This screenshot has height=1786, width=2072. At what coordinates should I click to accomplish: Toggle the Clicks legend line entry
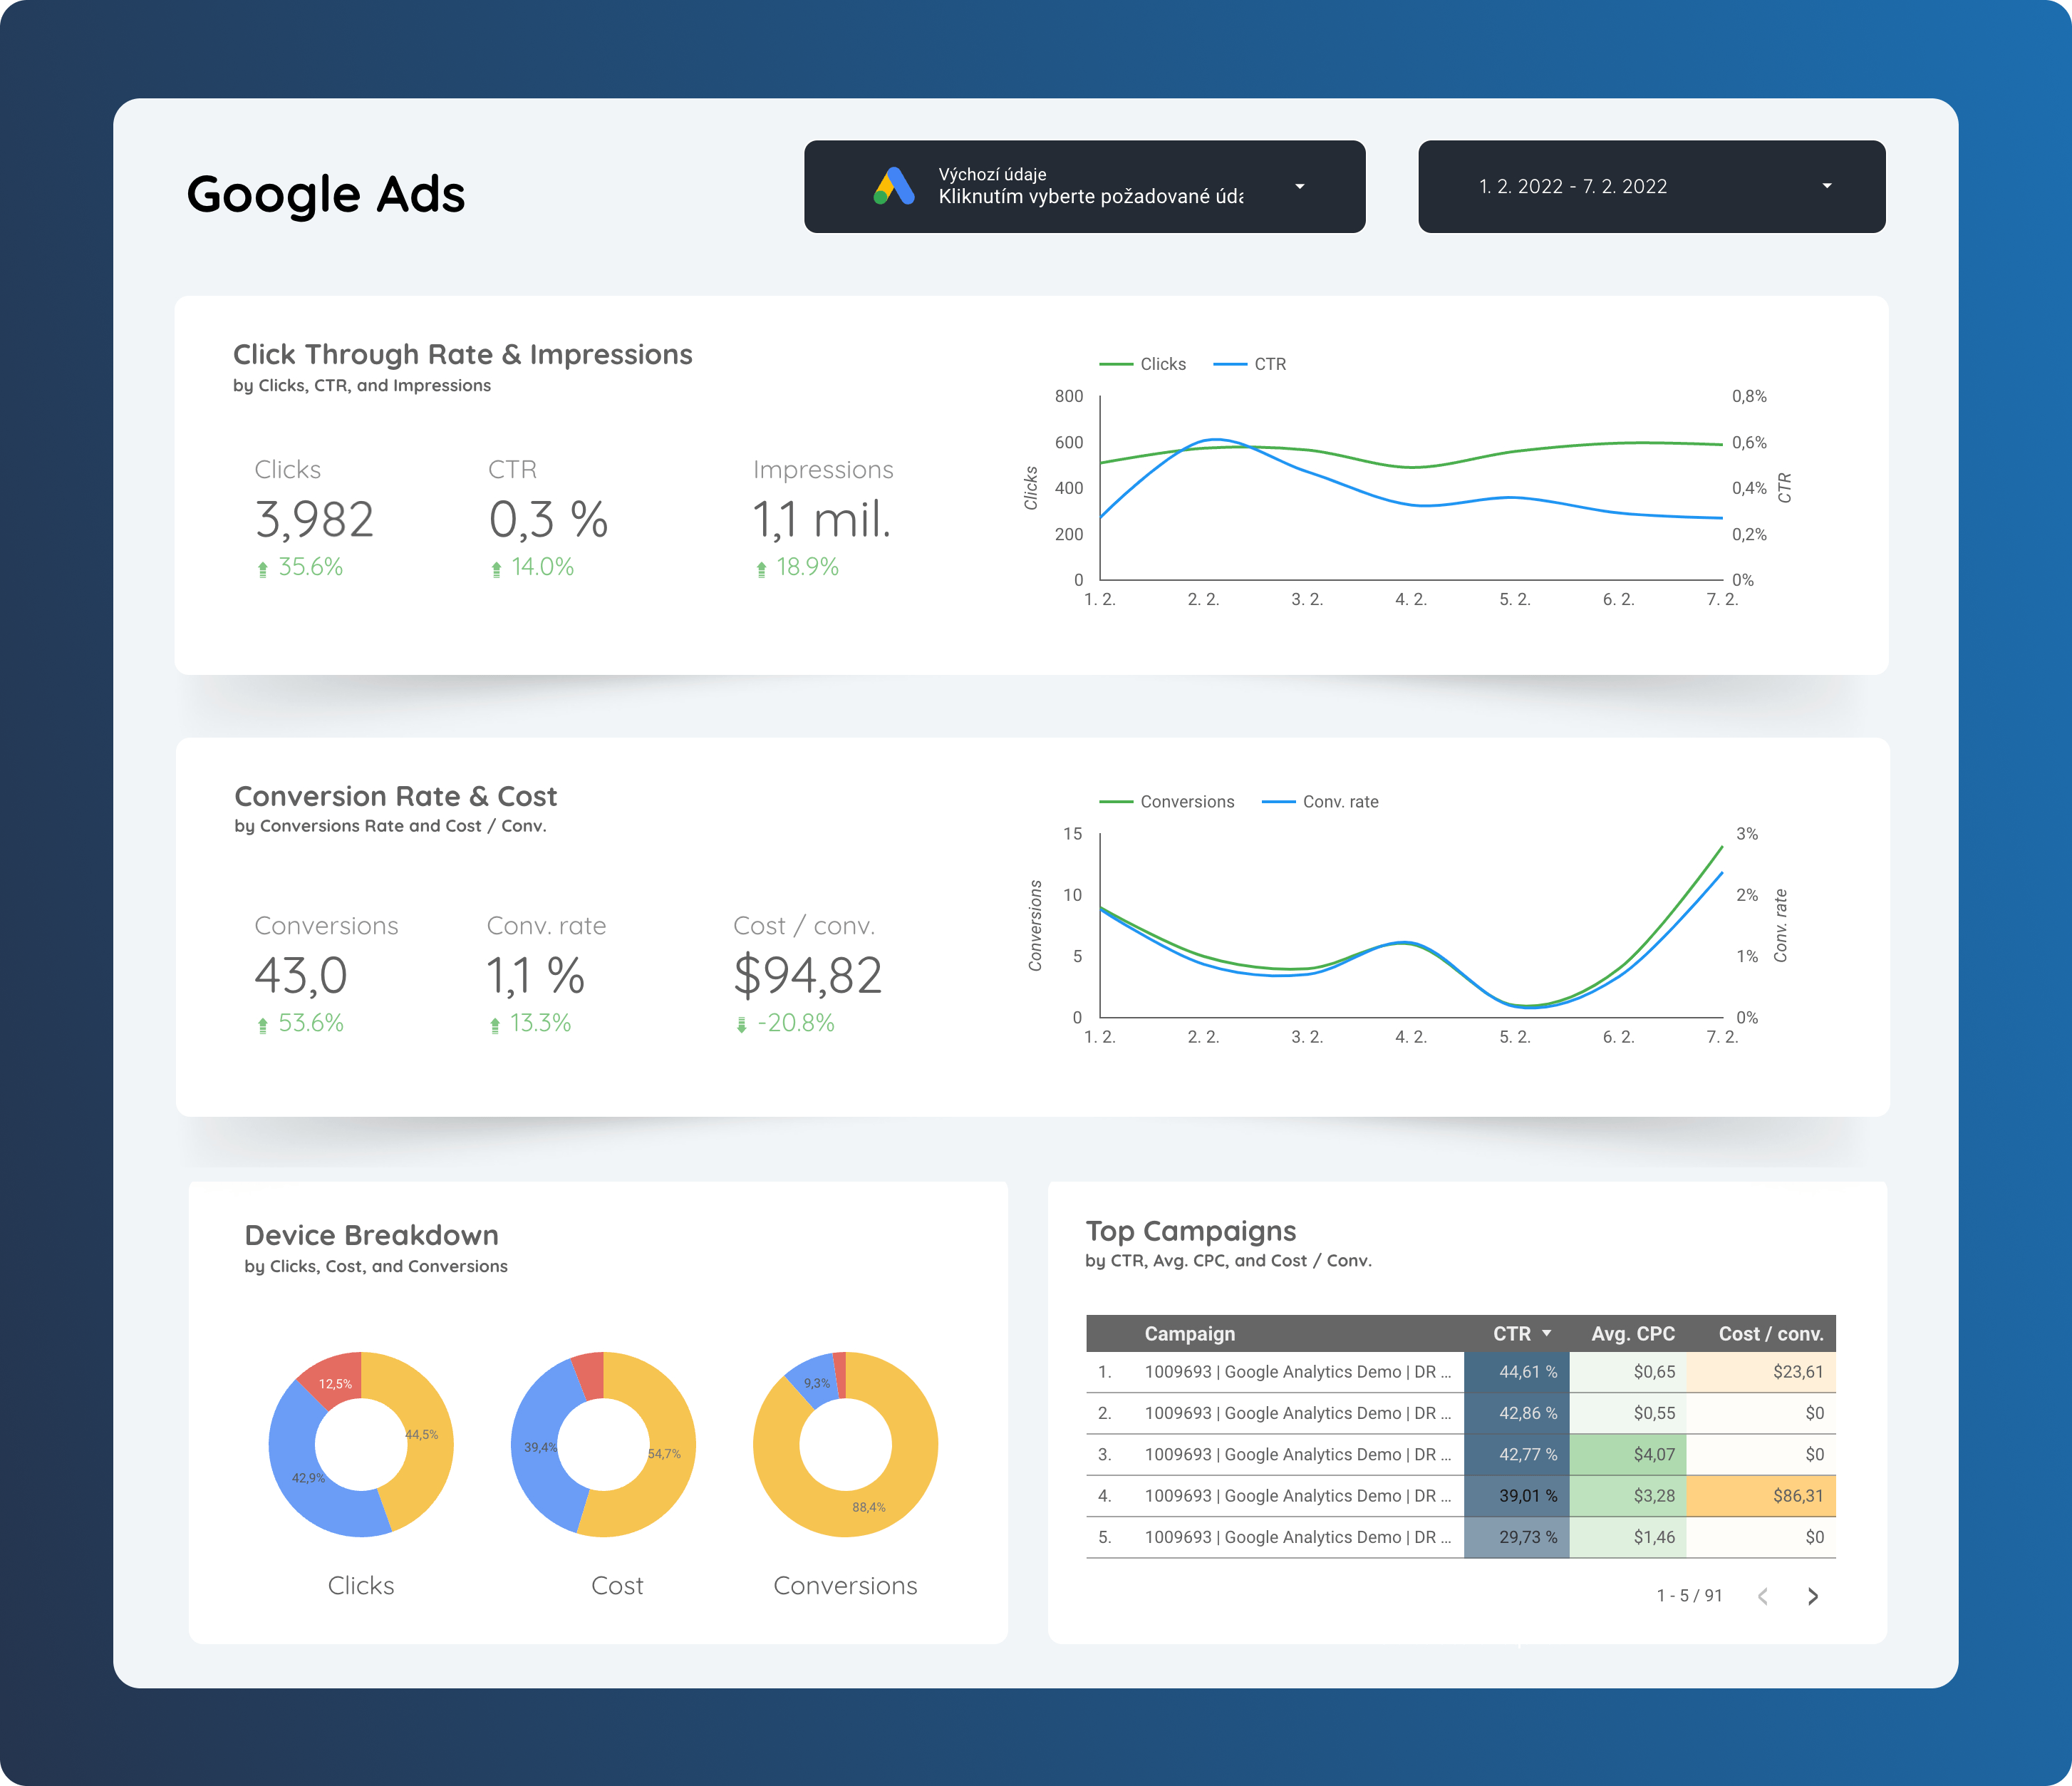point(1142,364)
